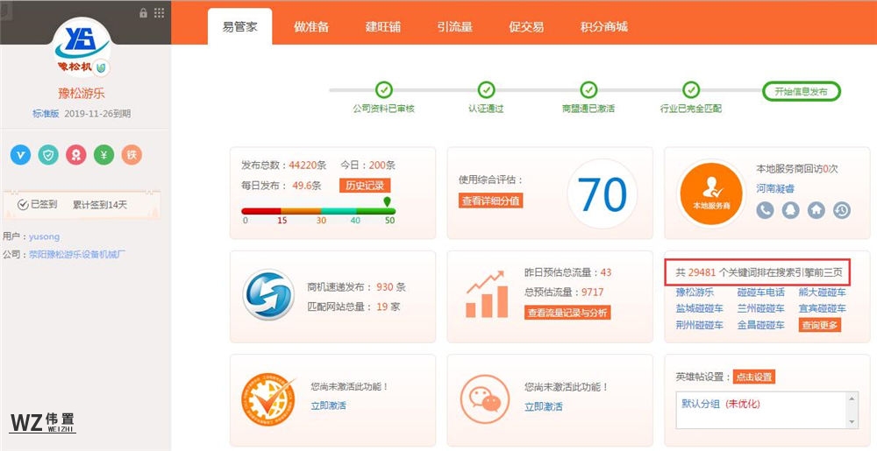Image resolution: width=877 pixels, height=451 pixels.
Task: Switch to the 建旺铺 tab
Action: pos(383,27)
